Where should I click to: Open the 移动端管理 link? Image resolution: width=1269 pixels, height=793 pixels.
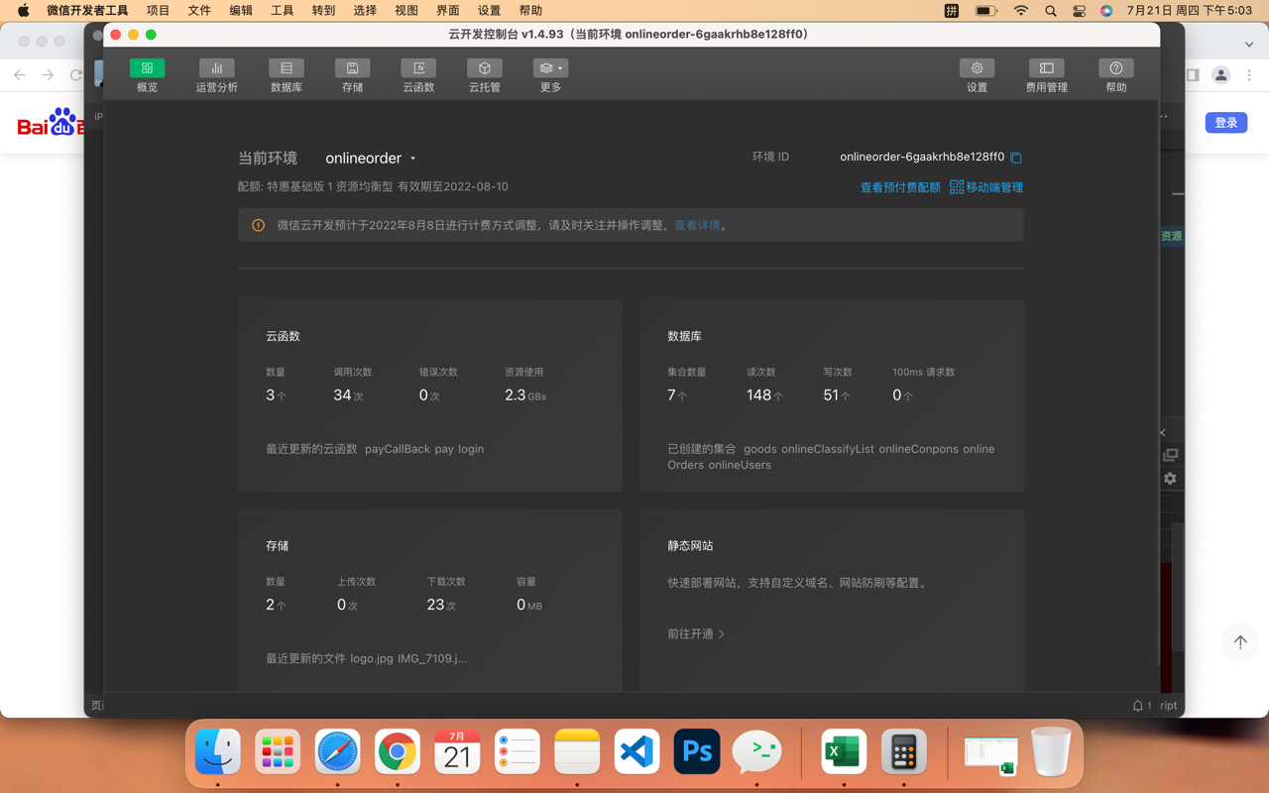coord(986,187)
